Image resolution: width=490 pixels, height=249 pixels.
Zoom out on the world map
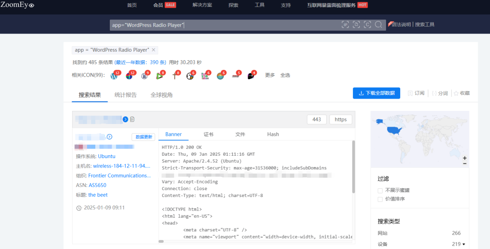click(x=465, y=163)
